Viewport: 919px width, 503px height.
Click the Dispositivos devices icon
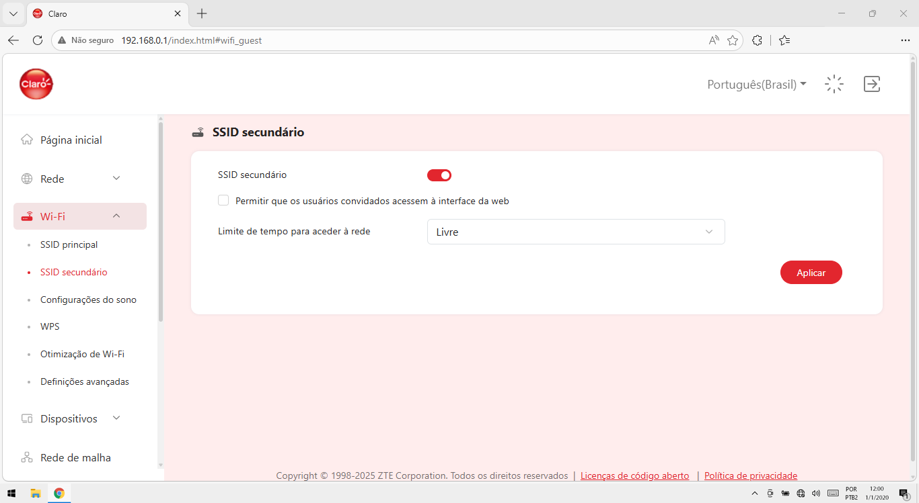point(27,418)
